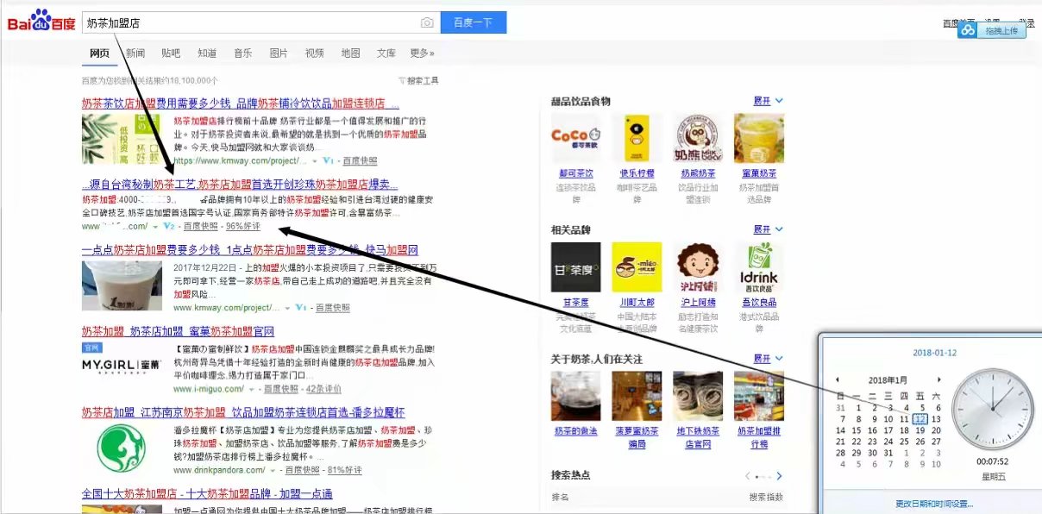Click the MY.GIRL 蜜菓 logo thumbnail
1042x514 pixels.
click(x=122, y=365)
